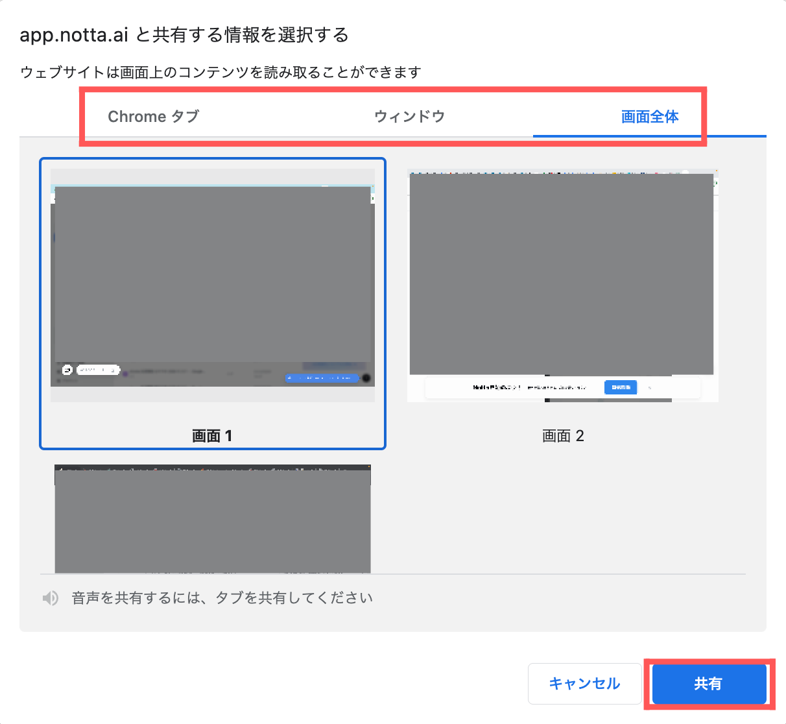Switch to the ウィンドウ tab
Image resolution: width=786 pixels, height=724 pixels.
point(409,117)
